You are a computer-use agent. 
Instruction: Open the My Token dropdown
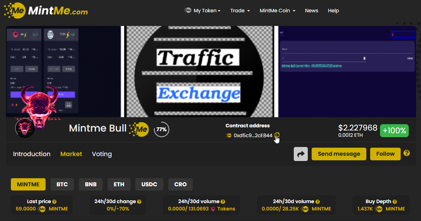click(203, 11)
